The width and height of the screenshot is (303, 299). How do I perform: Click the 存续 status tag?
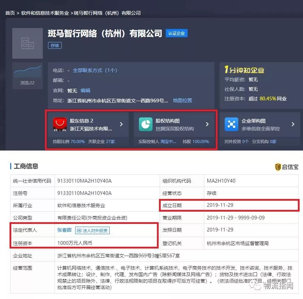pos(54,45)
